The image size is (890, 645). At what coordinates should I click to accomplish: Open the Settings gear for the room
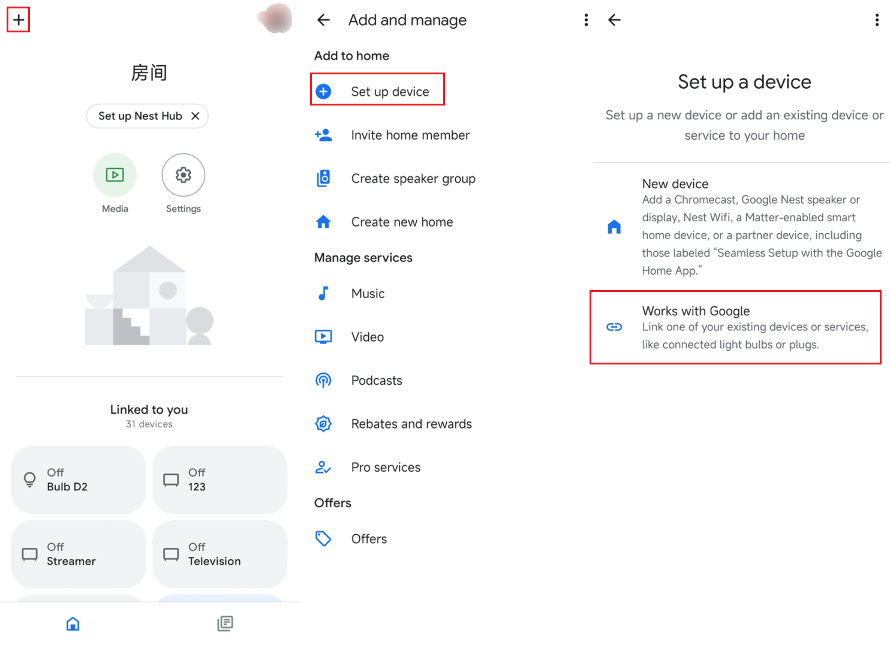pos(183,175)
